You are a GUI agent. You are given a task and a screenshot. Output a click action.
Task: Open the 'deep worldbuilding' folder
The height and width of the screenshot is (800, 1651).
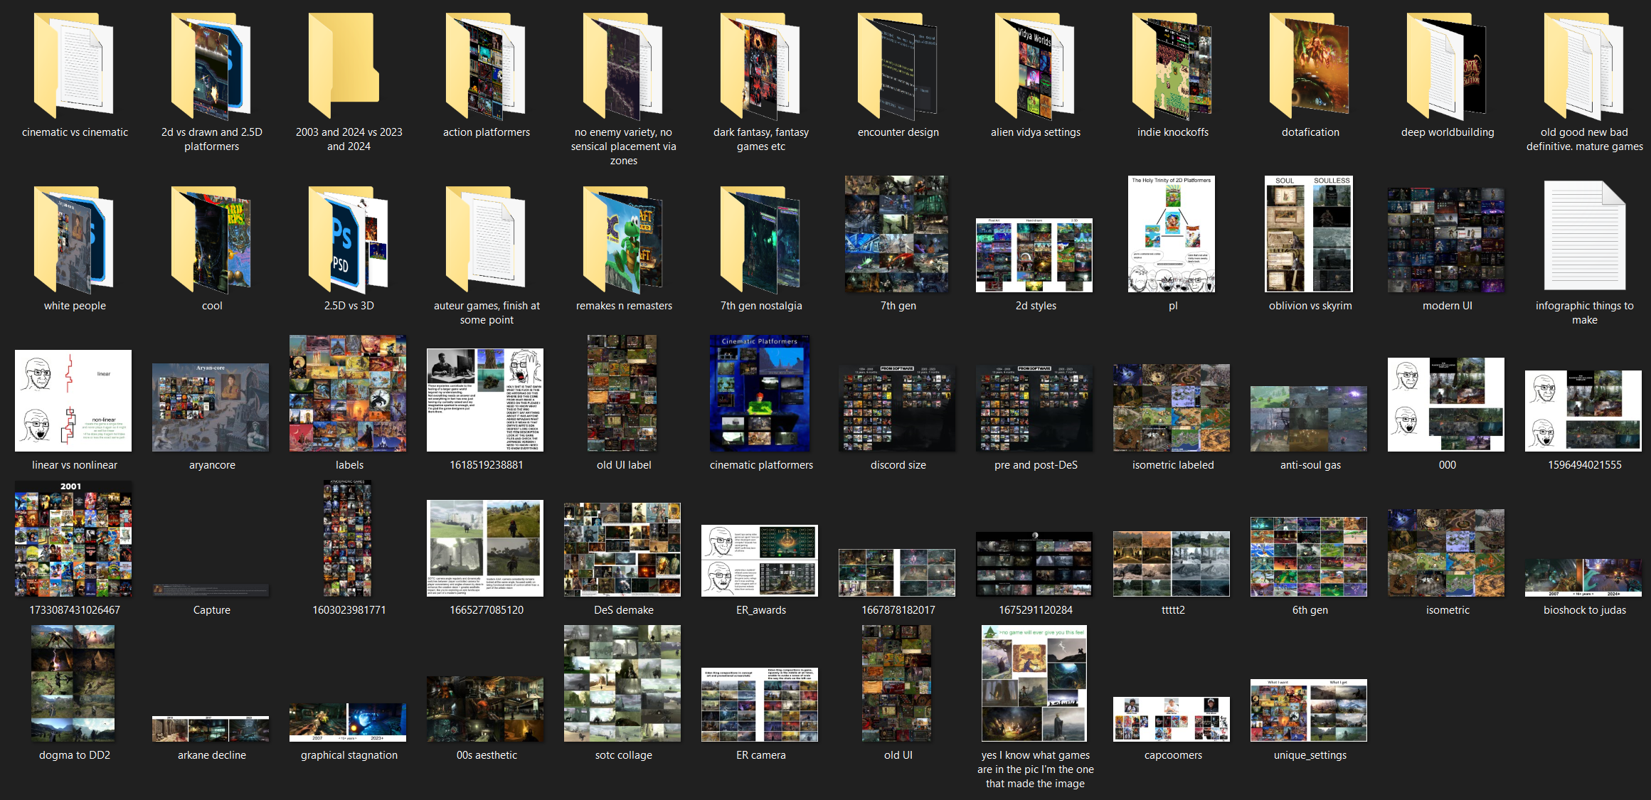(x=1447, y=65)
